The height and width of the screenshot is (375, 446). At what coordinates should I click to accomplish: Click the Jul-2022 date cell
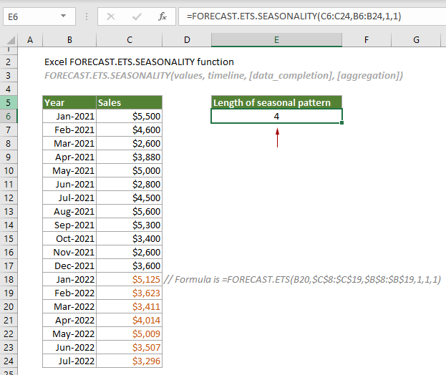[69, 361]
